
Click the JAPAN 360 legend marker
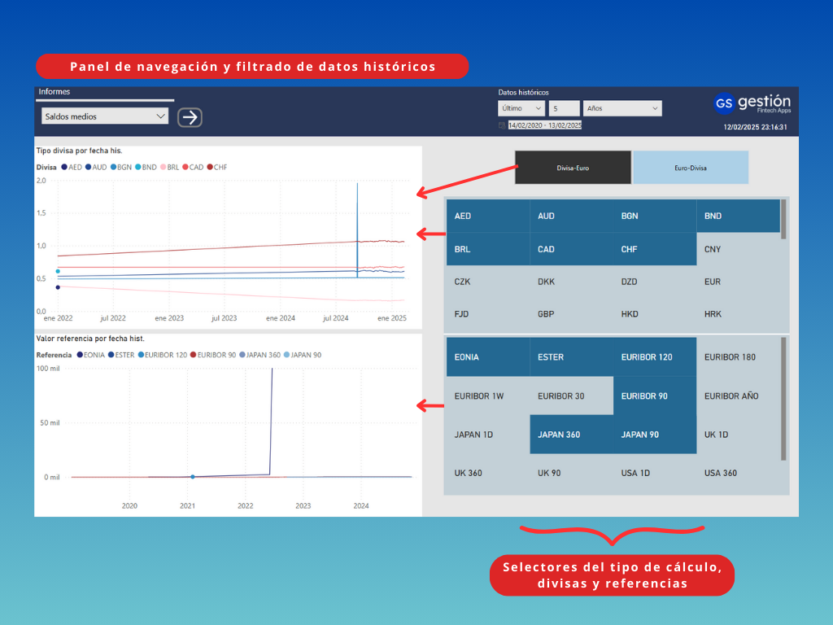pos(242,355)
